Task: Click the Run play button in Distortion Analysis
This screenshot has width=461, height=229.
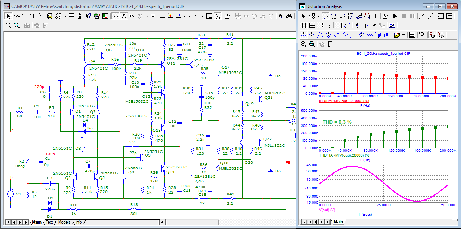Action: [395, 16]
